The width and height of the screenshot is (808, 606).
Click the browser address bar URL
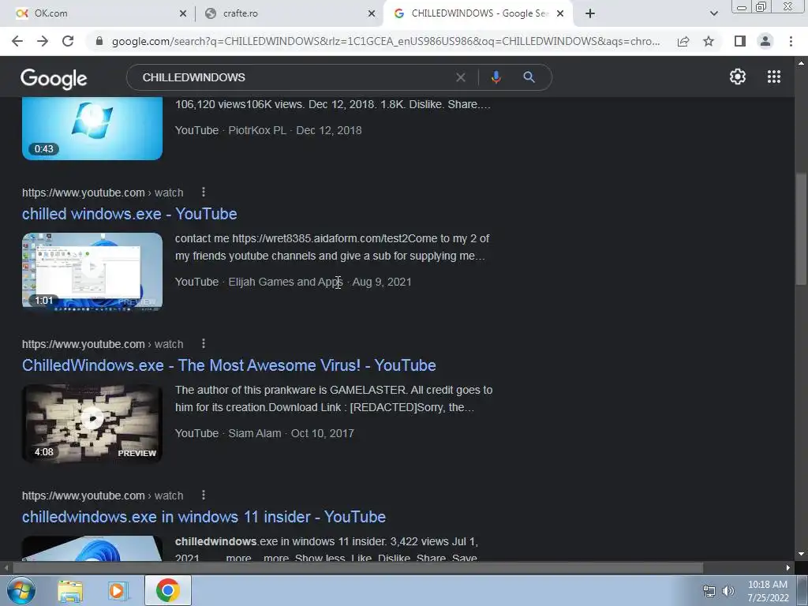[386, 41]
